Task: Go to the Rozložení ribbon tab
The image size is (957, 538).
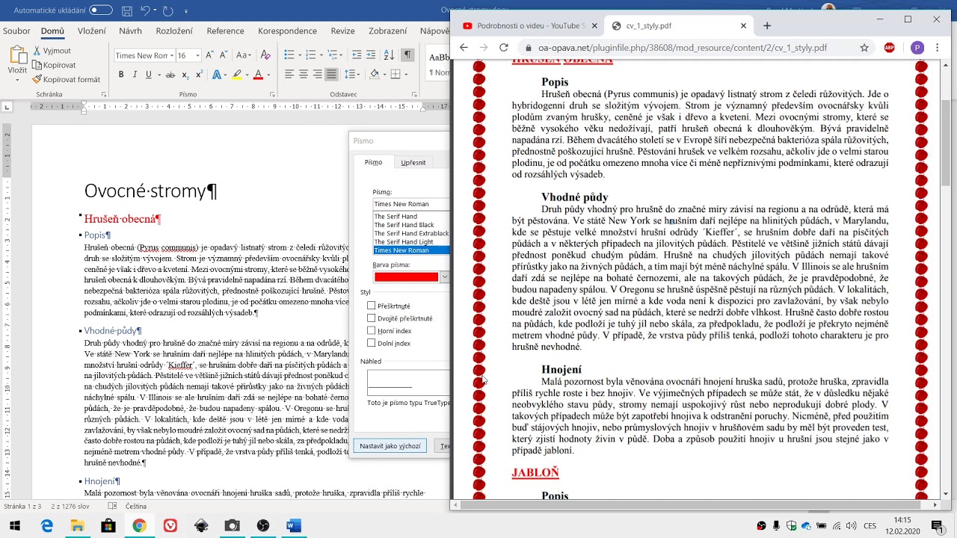Action: [x=174, y=31]
